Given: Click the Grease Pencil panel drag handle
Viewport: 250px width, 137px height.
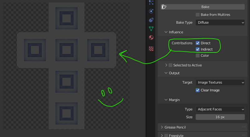Looking at the screenshot, I should 244,127.
